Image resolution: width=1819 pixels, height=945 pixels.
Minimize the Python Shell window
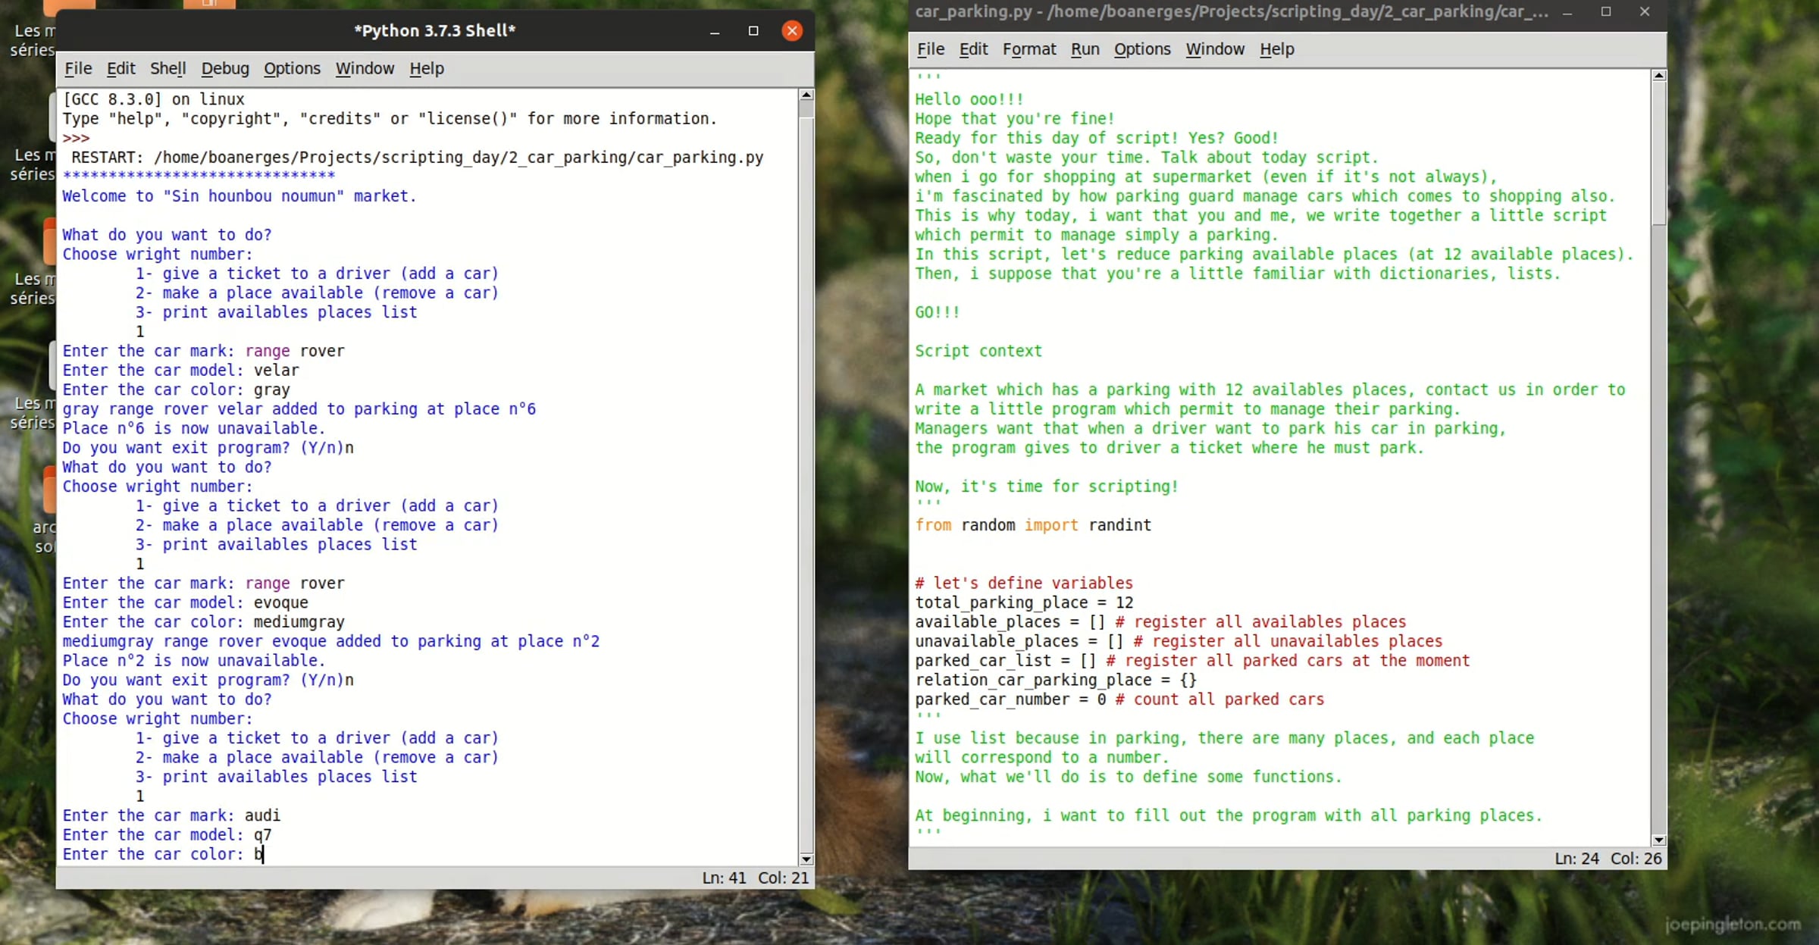pyautogui.click(x=715, y=31)
